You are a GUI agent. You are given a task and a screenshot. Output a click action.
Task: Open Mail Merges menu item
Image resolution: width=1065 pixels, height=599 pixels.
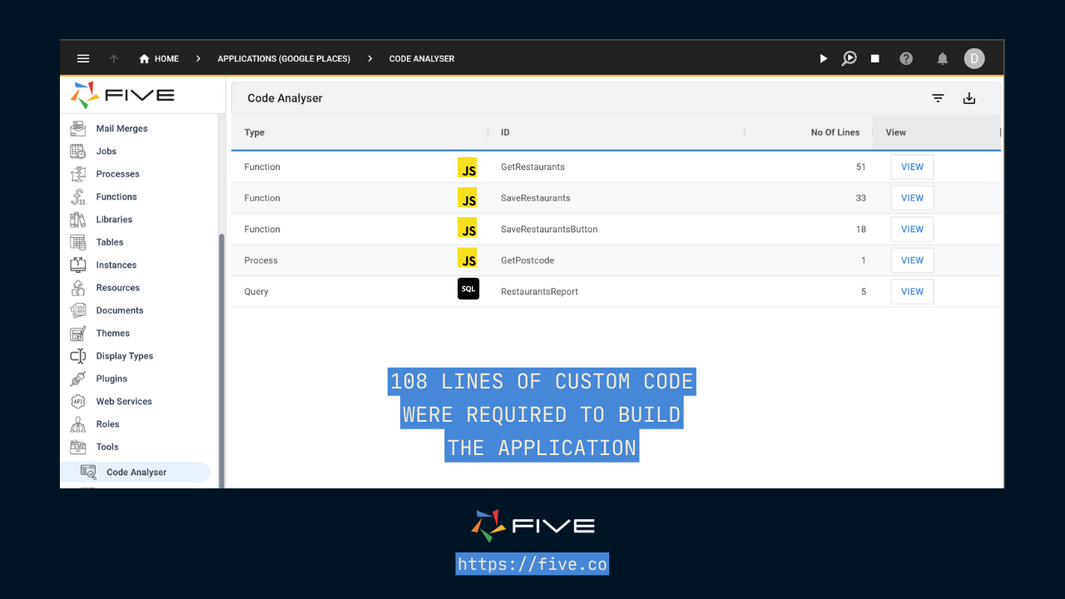[x=122, y=129]
